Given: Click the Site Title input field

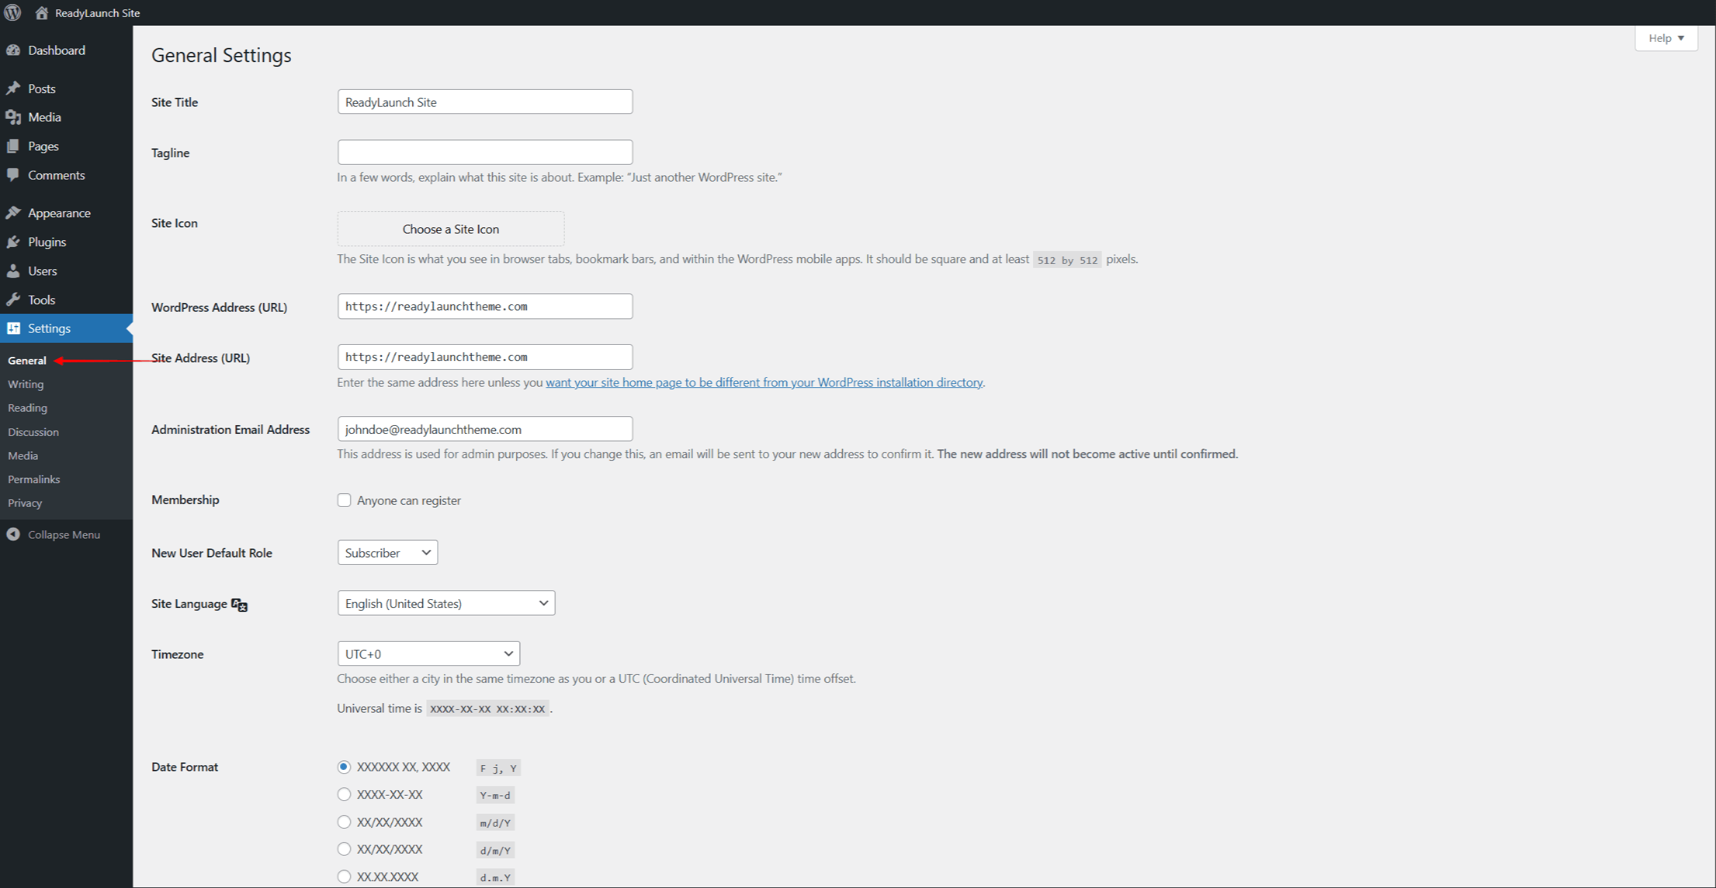Looking at the screenshot, I should pyautogui.click(x=485, y=102).
